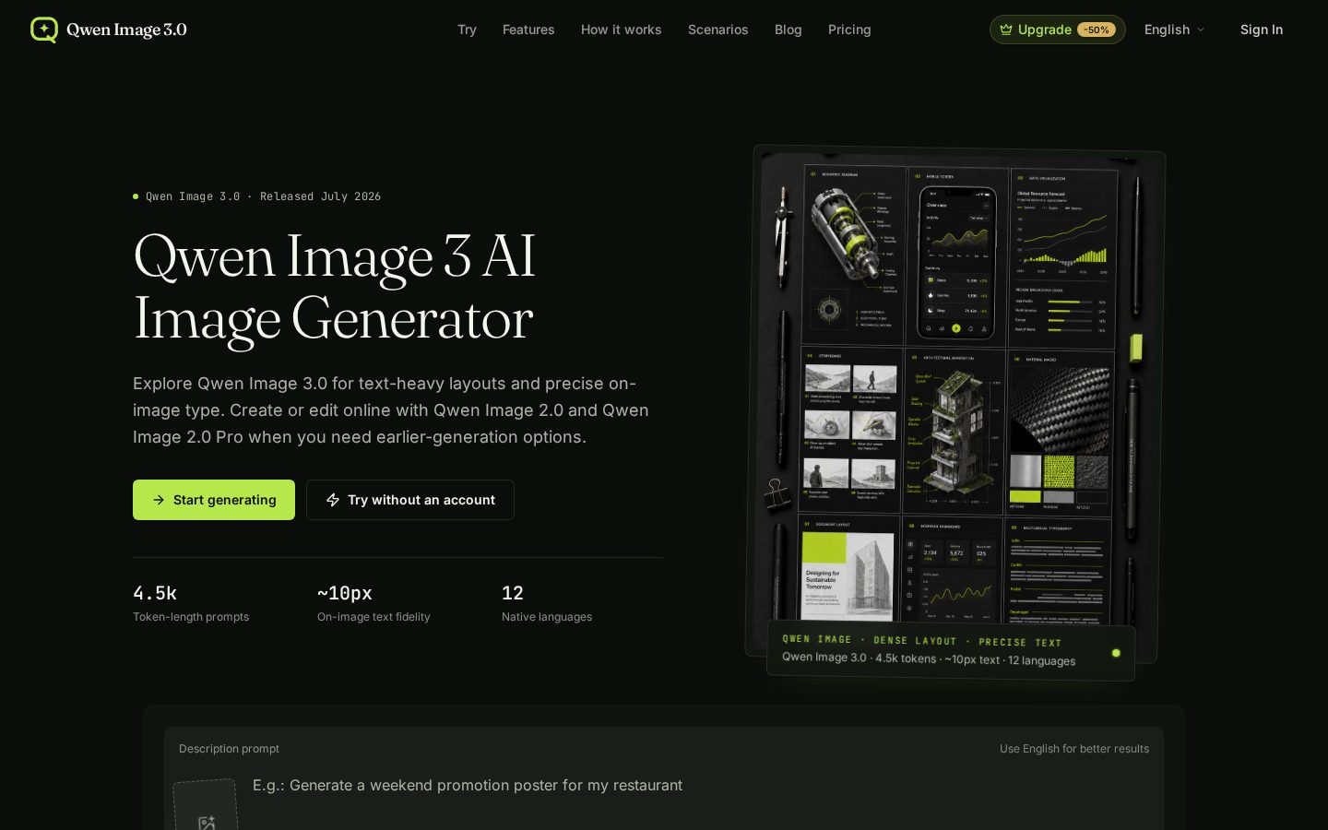Image resolution: width=1328 pixels, height=830 pixels.
Task: Open the Features nav link
Action: click(x=528, y=30)
